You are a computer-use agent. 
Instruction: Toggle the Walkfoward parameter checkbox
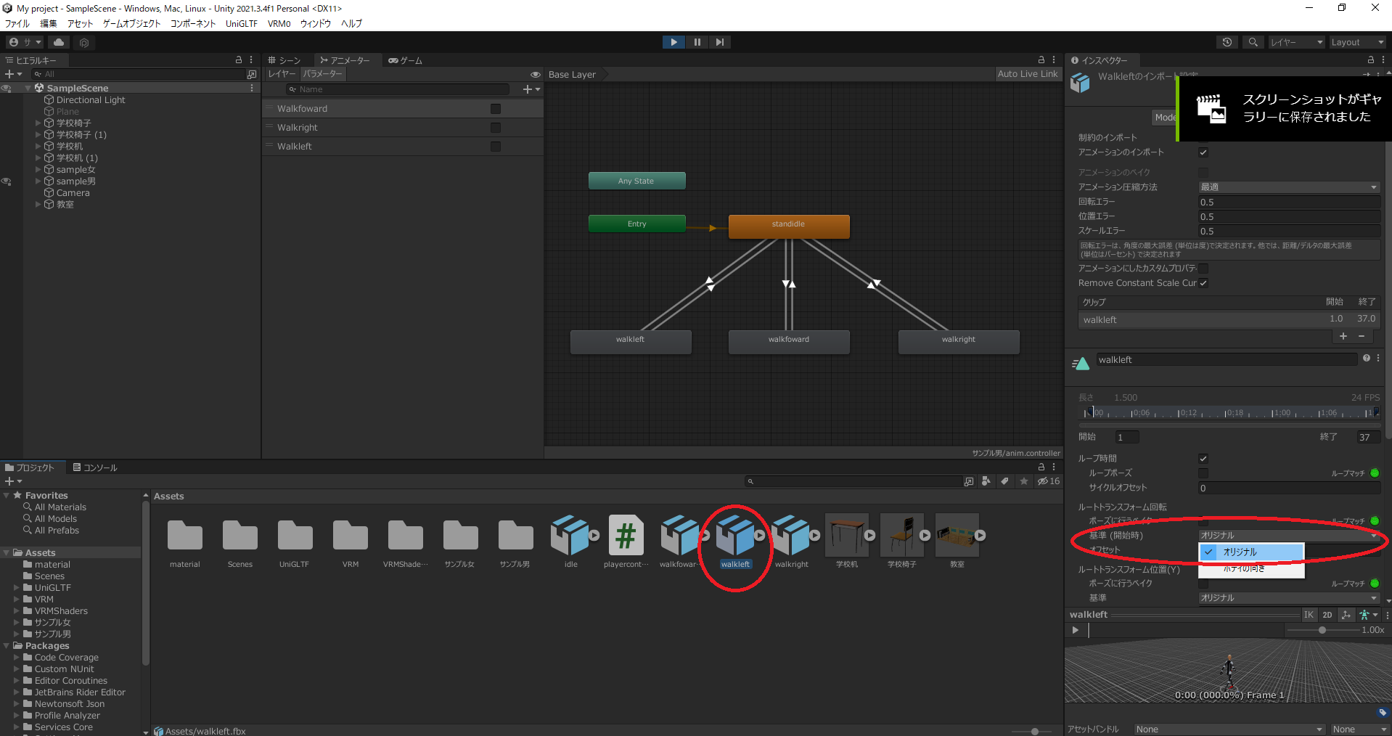pos(496,109)
